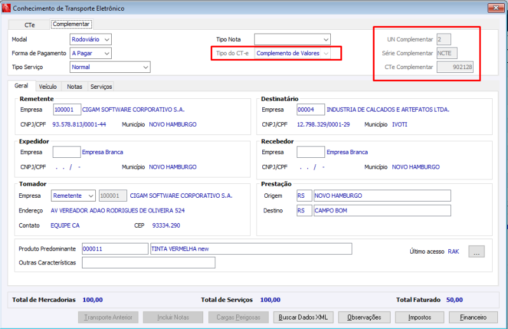Click the Buscar Dados XML button

[x=304, y=318]
